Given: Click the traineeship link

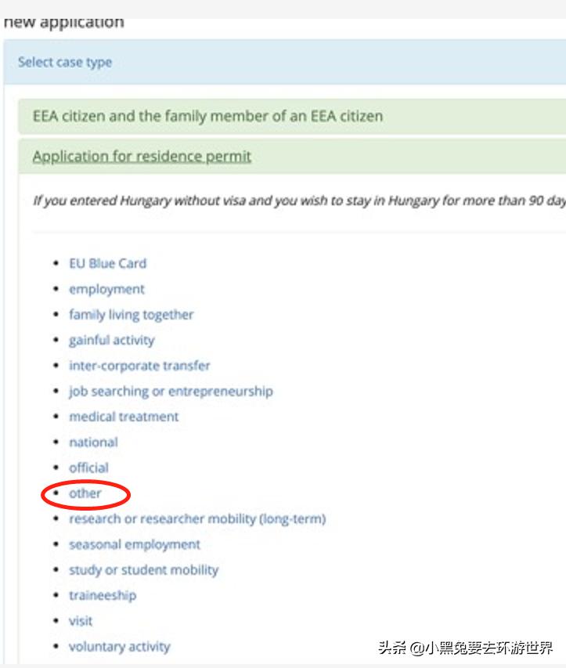Looking at the screenshot, I should tap(102, 596).
